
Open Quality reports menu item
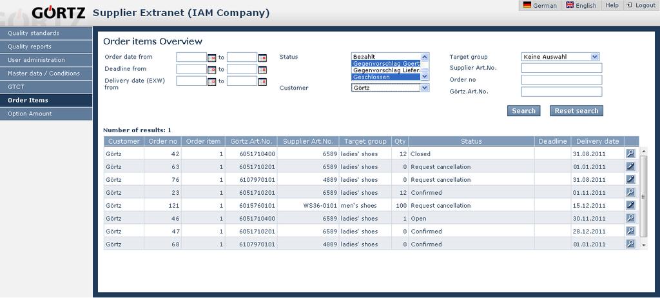coord(46,47)
